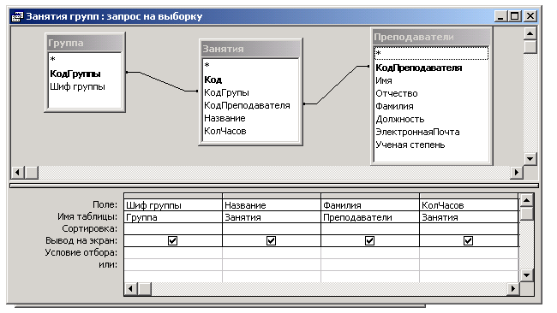Click criteria cell under Фамилия column
557x313 pixels.
coord(370,253)
